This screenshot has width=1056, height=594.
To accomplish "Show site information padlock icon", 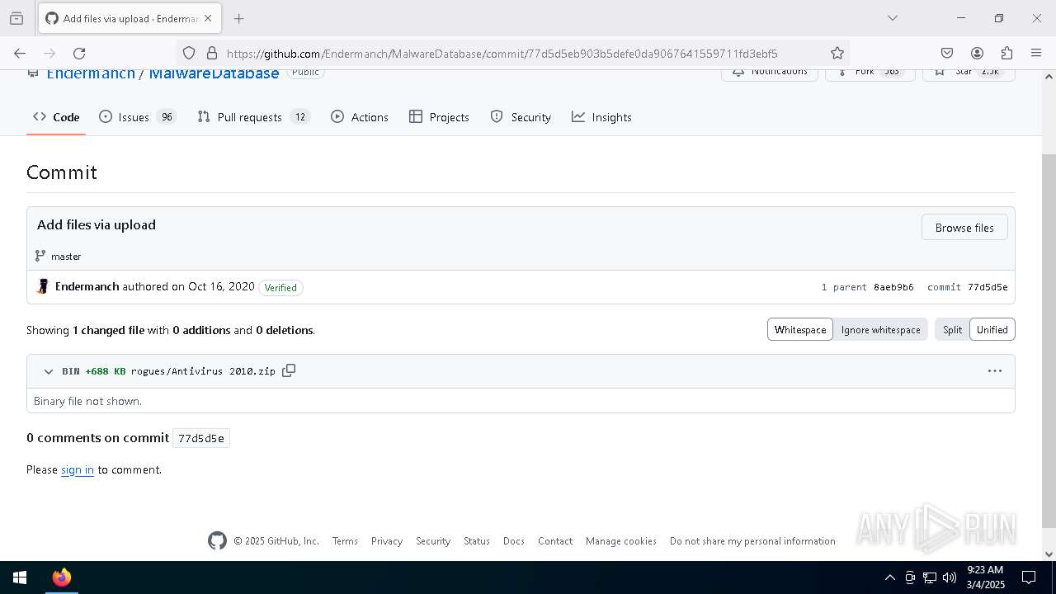I will (x=212, y=53).
